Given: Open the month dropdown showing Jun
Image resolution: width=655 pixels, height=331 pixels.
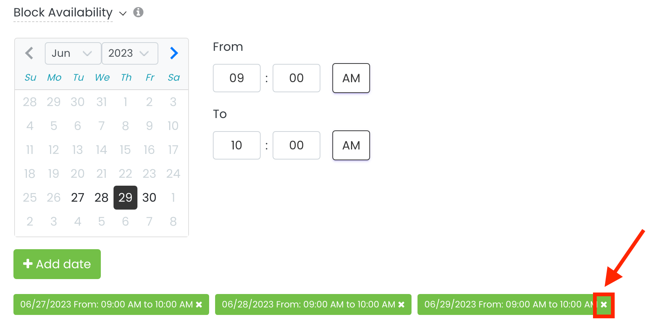Looking at the screenshot, I should coord(73,53).
